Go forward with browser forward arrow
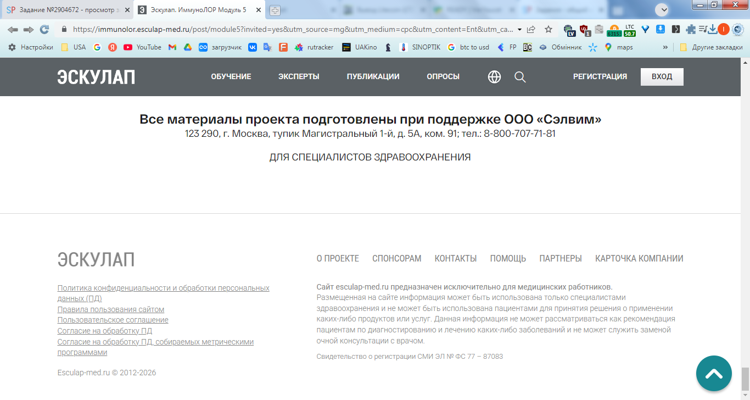Viewport: 750px width, 400px height. pos(29,29)
